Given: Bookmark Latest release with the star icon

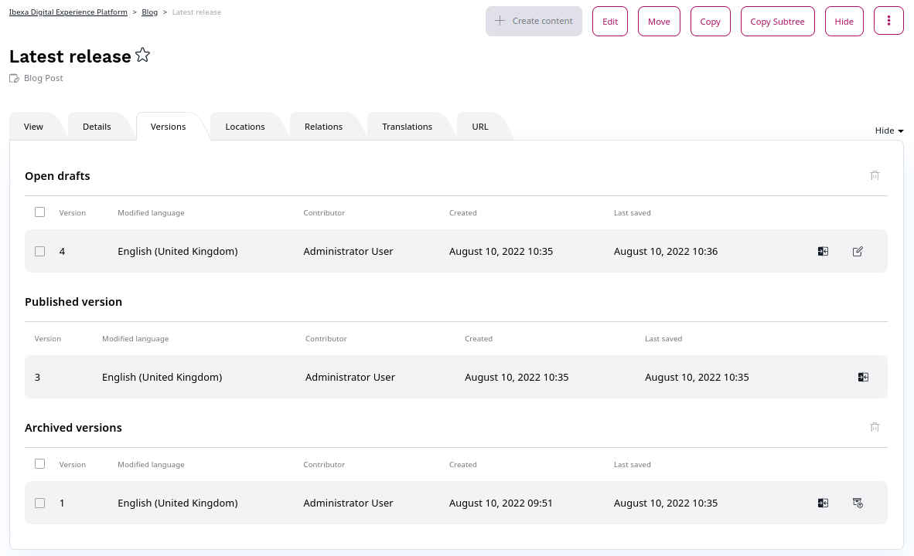Looking at the screenshot, I should 142,55.
